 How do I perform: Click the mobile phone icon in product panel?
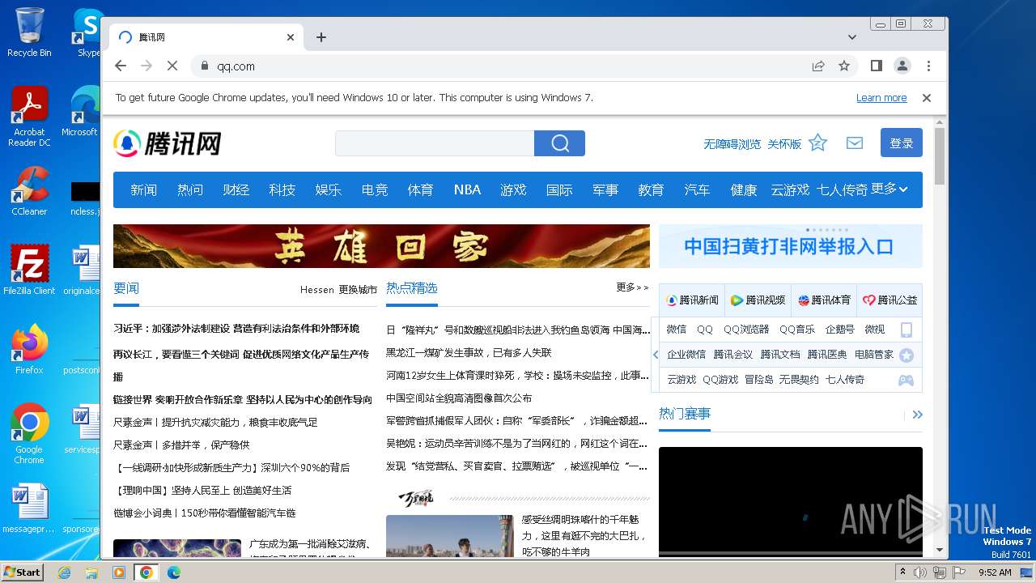[906, 330]
